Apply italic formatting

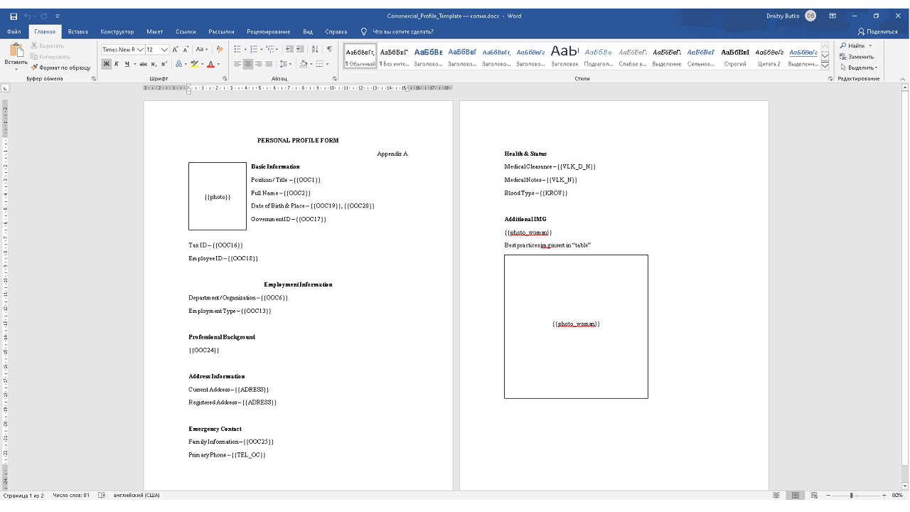pos(117,63)
